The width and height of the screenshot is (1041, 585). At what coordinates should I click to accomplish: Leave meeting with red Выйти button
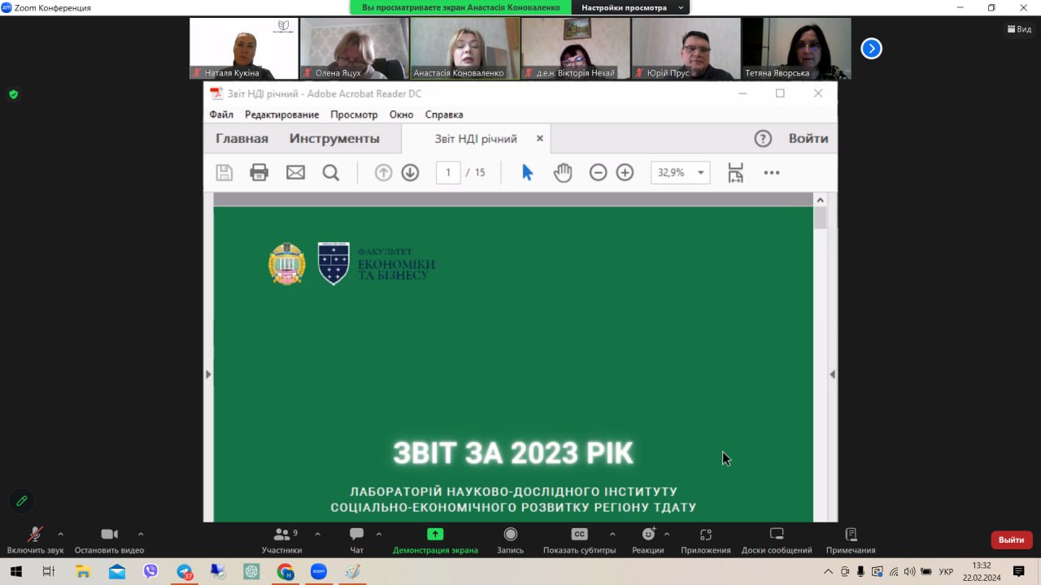(x=1012, y=539)
